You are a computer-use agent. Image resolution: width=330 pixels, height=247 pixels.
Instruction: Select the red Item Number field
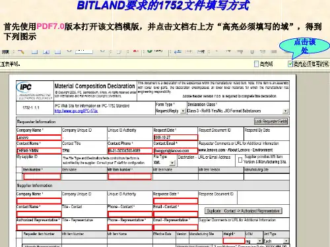(x=42, y=177)
